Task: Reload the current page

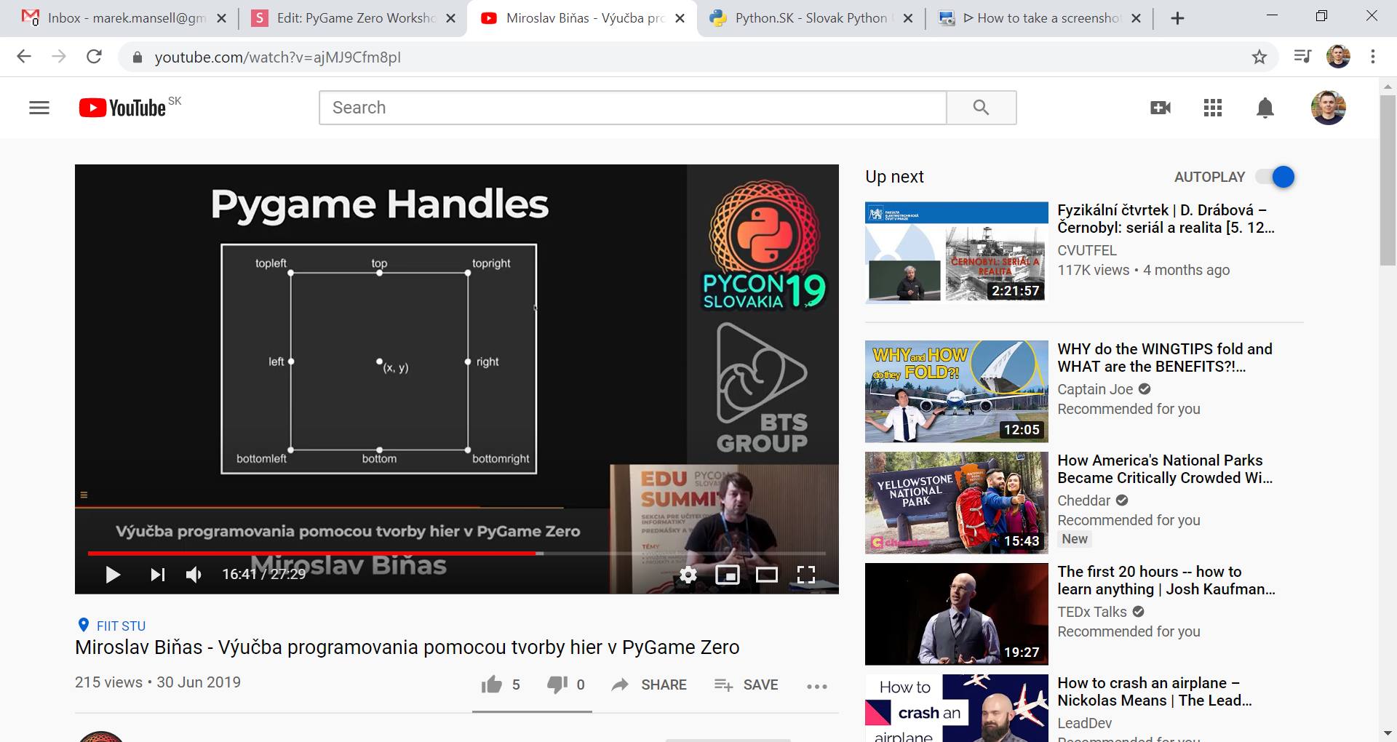Action: pyautogui.click(x=94, y=57)
